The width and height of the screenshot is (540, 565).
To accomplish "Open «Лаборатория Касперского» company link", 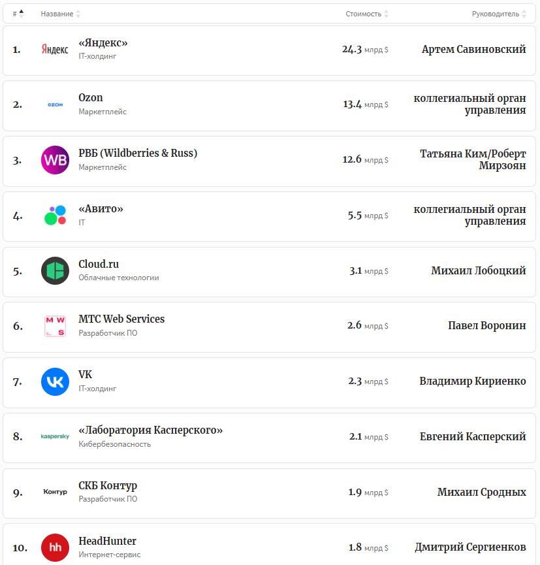I will point(151,430).
